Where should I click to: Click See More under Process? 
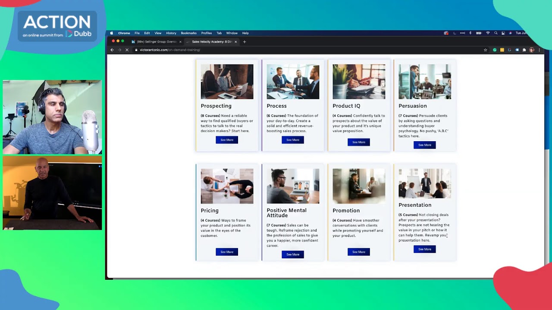click(x=293, y=140)
